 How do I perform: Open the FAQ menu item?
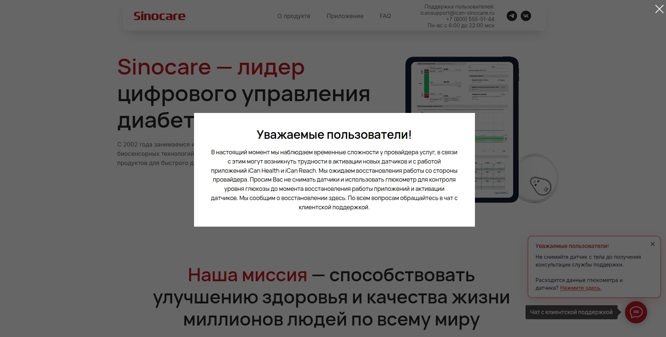tap(385, 16)
